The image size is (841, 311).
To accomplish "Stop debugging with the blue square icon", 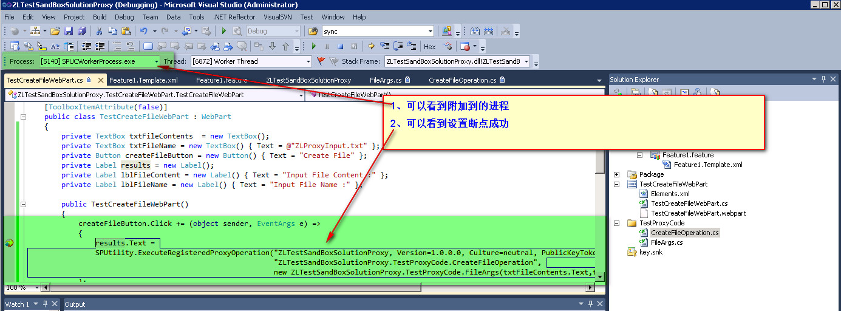I will click(x=341, y=46).
